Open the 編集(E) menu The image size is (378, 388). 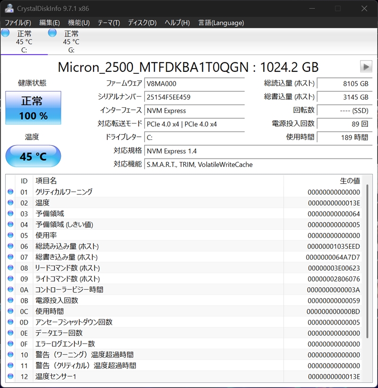50,23
